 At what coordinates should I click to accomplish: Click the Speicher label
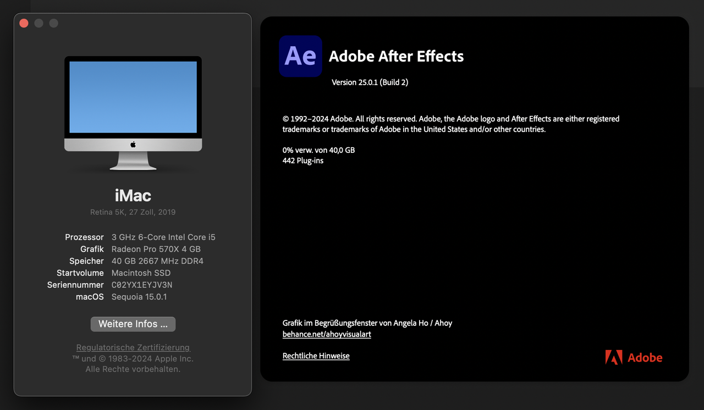pos(86,261)
